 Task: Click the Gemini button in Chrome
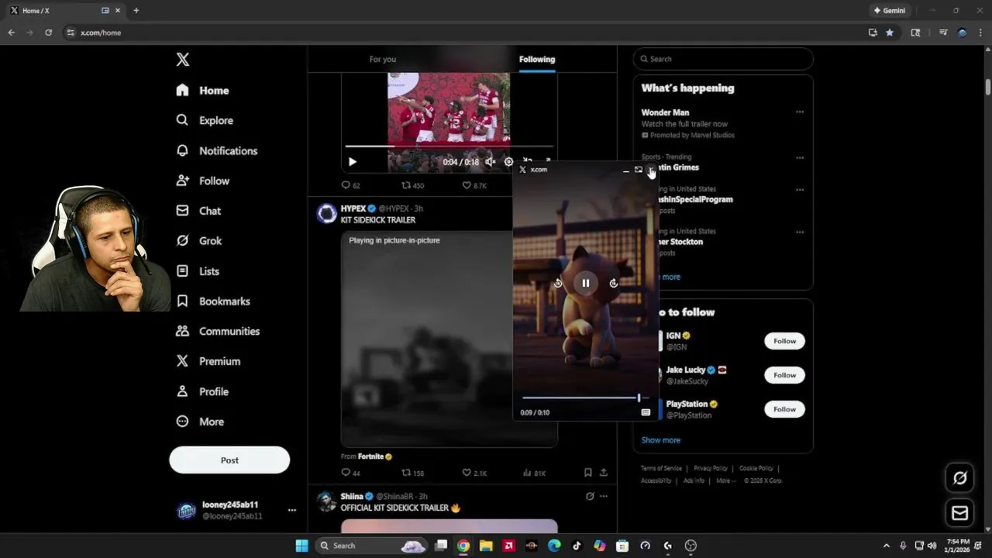point(889,11)
